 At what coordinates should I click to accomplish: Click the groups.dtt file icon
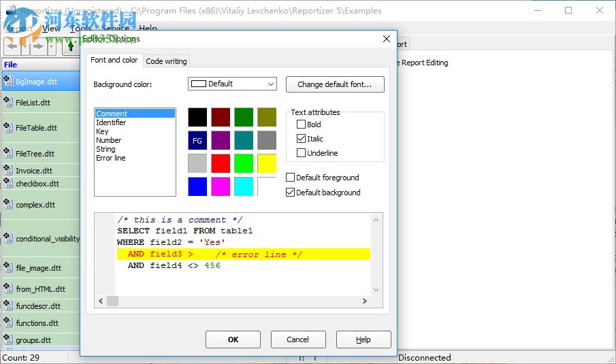pos(8,340)
